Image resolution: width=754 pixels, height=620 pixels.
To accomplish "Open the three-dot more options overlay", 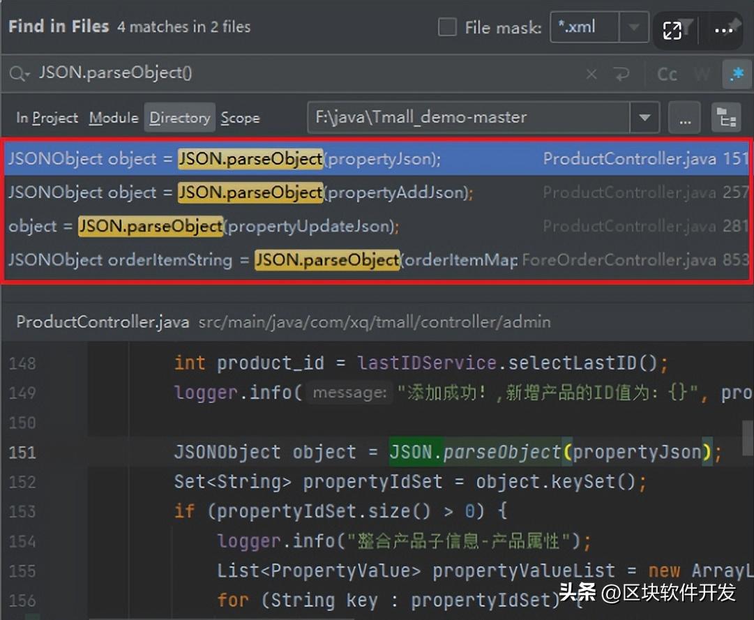I will tap(723, 30).
